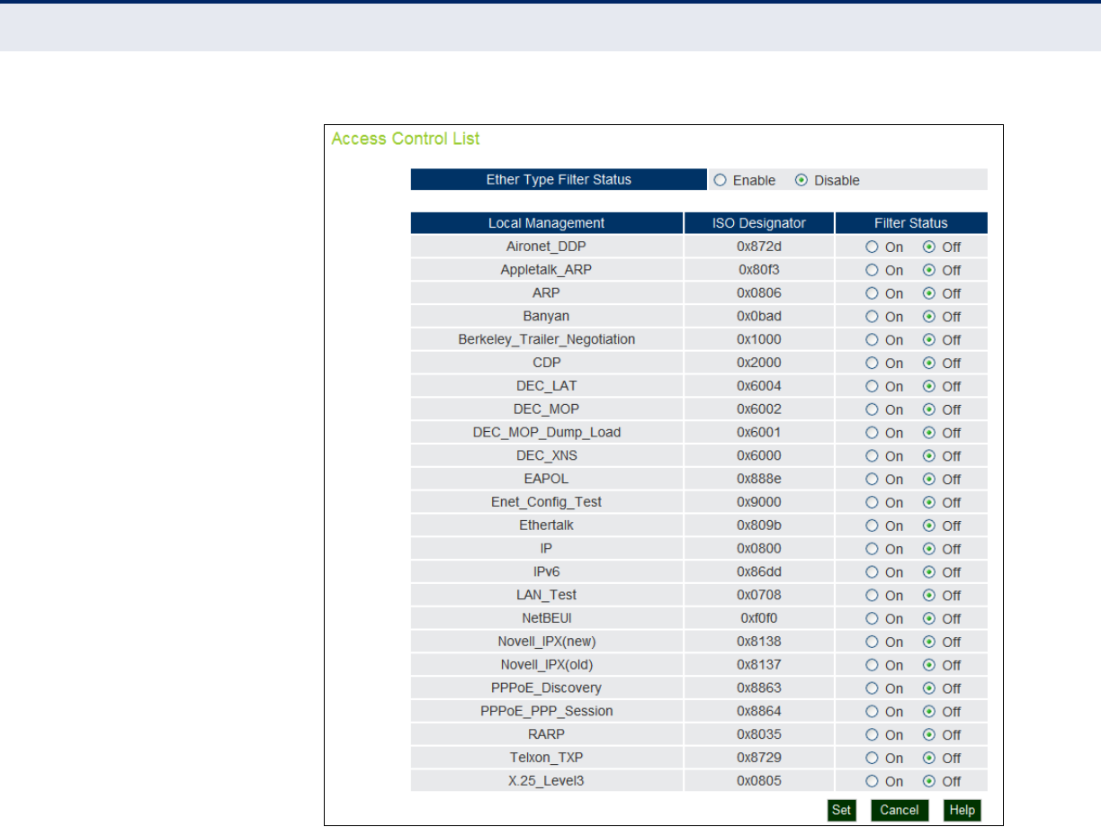Set Novell_IPX(new) filter to Off
Screen dimensions: 1101x827
click(929, 643)
